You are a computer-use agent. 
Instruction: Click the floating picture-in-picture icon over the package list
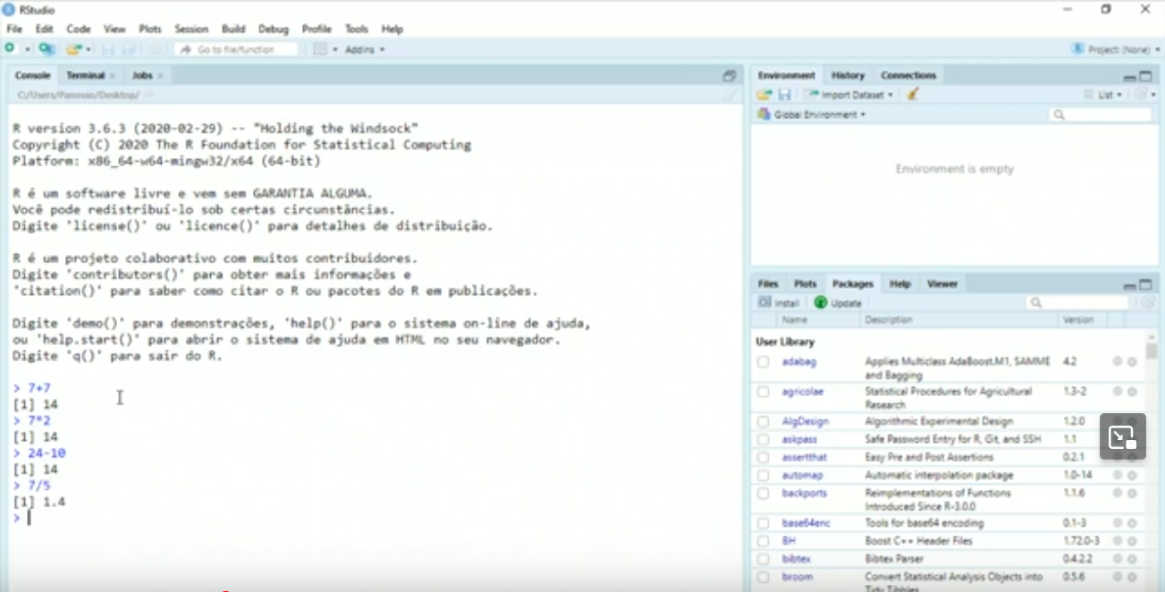1122,436
